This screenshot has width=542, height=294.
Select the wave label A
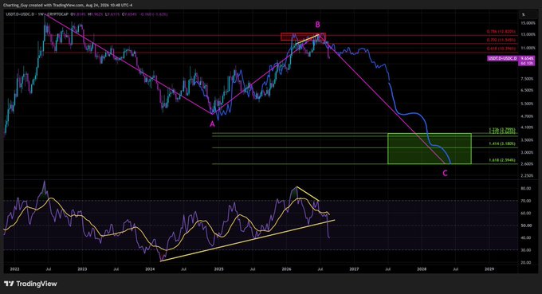click(212, 124)
